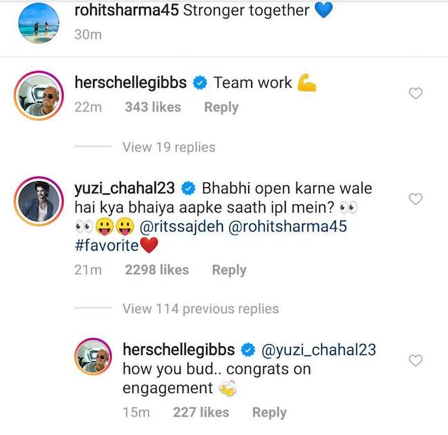Like herschellegibbs' Team work comment
This screenshot has height=435, width=448.
pos(416,94)
